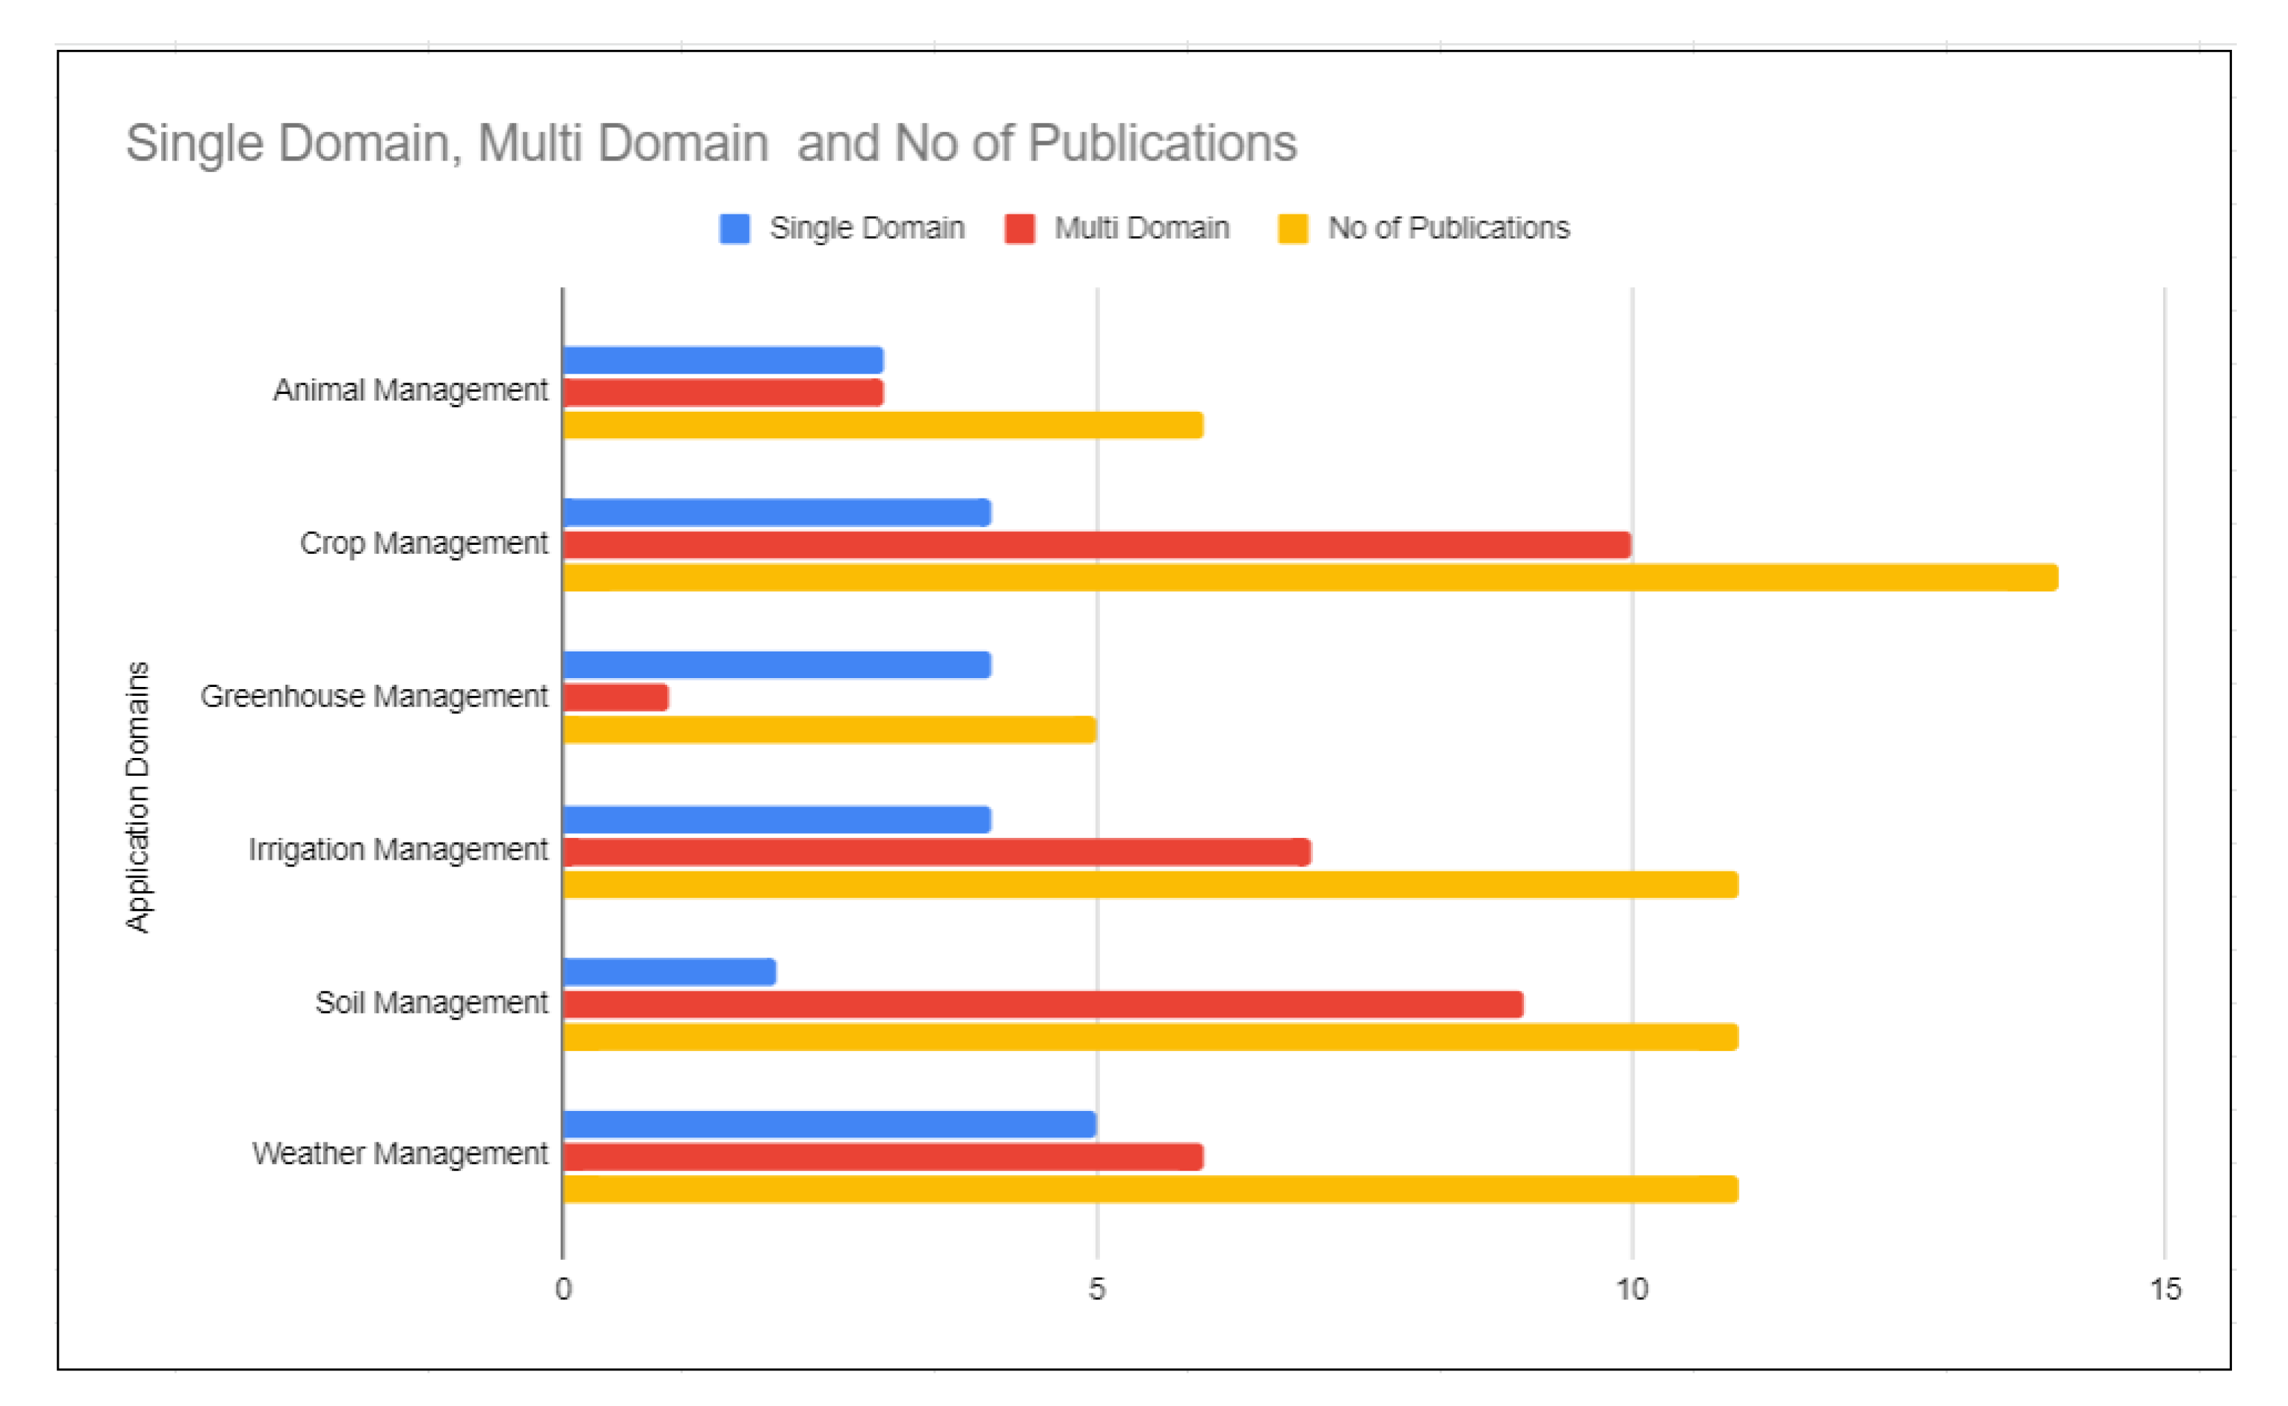
Task: Select Weather Management blue Single Domain bar
Action: pyautogui.click(x=828, y=1124)
